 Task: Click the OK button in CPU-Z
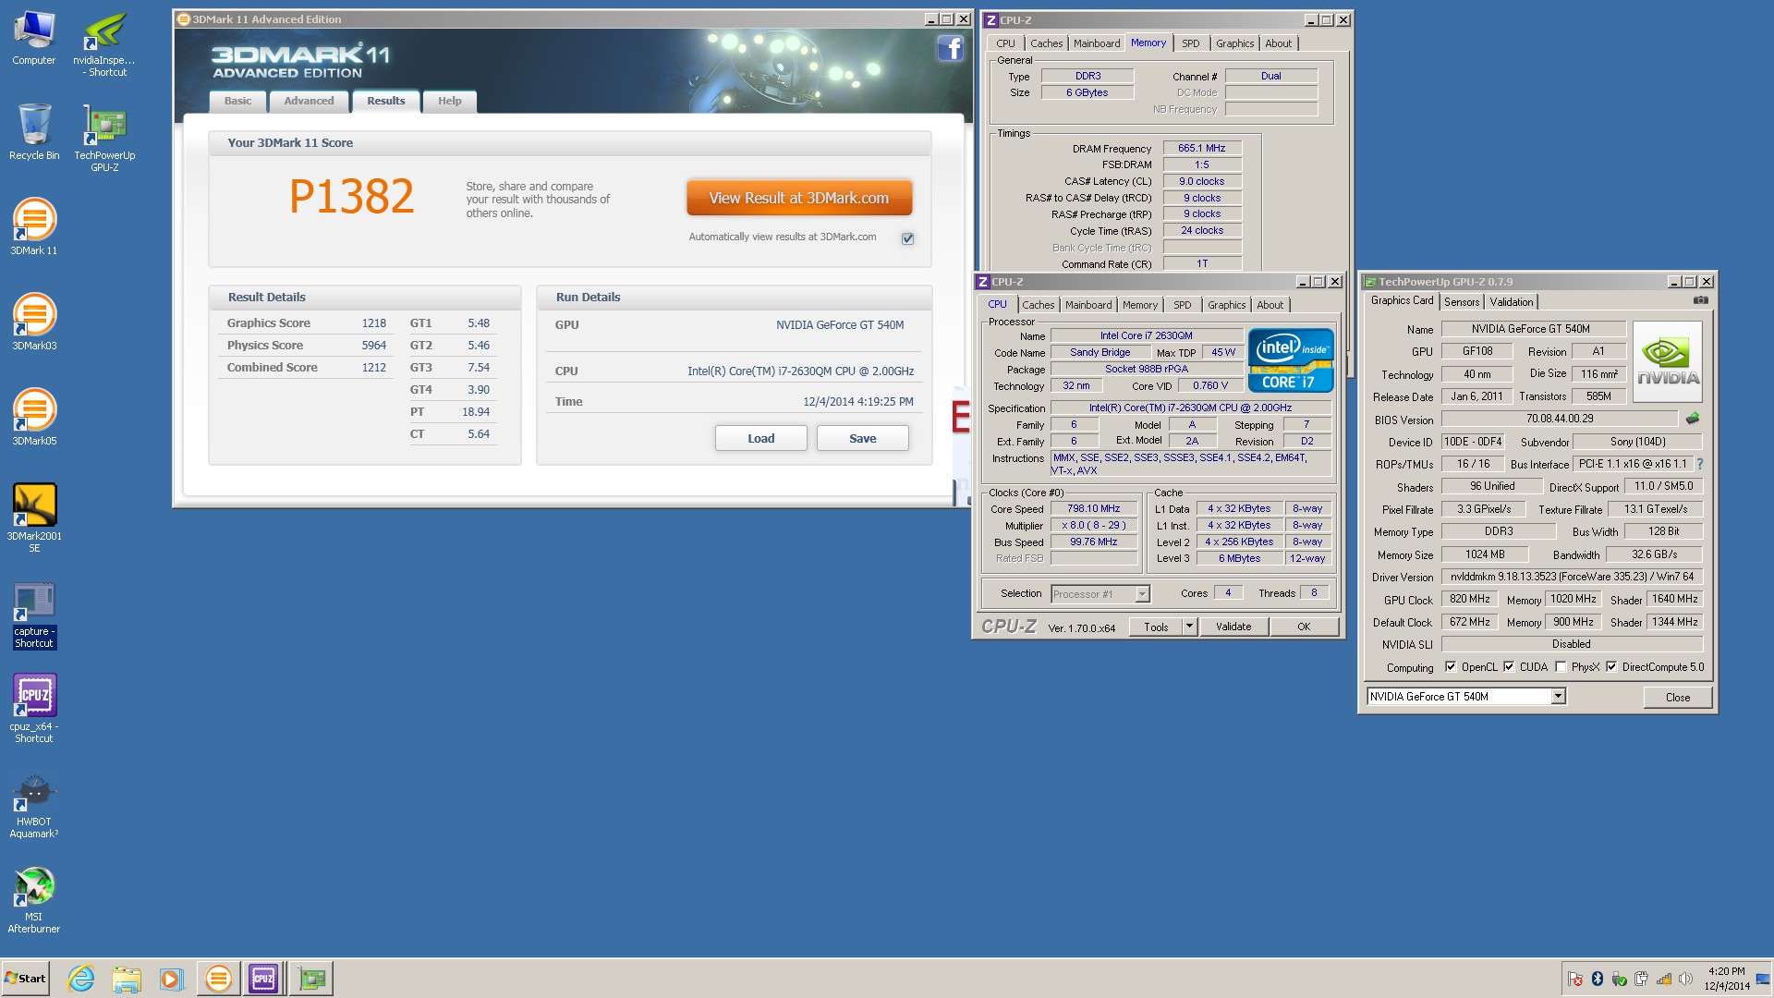[x=1304, y=627]
